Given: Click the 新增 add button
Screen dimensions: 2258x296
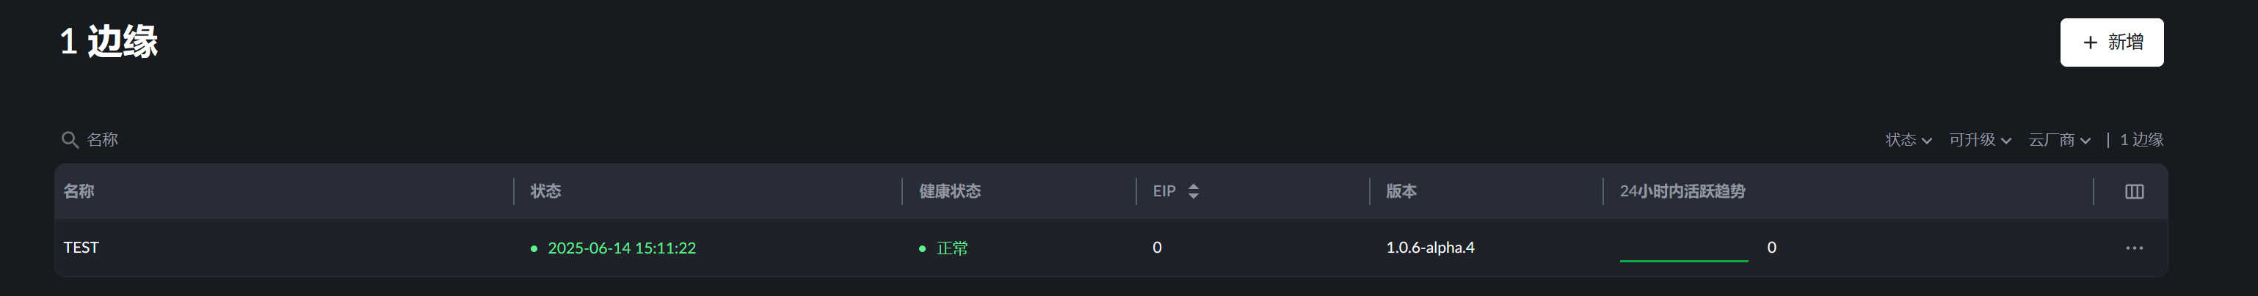Looking at the screenshot, I should [2110, 42].
